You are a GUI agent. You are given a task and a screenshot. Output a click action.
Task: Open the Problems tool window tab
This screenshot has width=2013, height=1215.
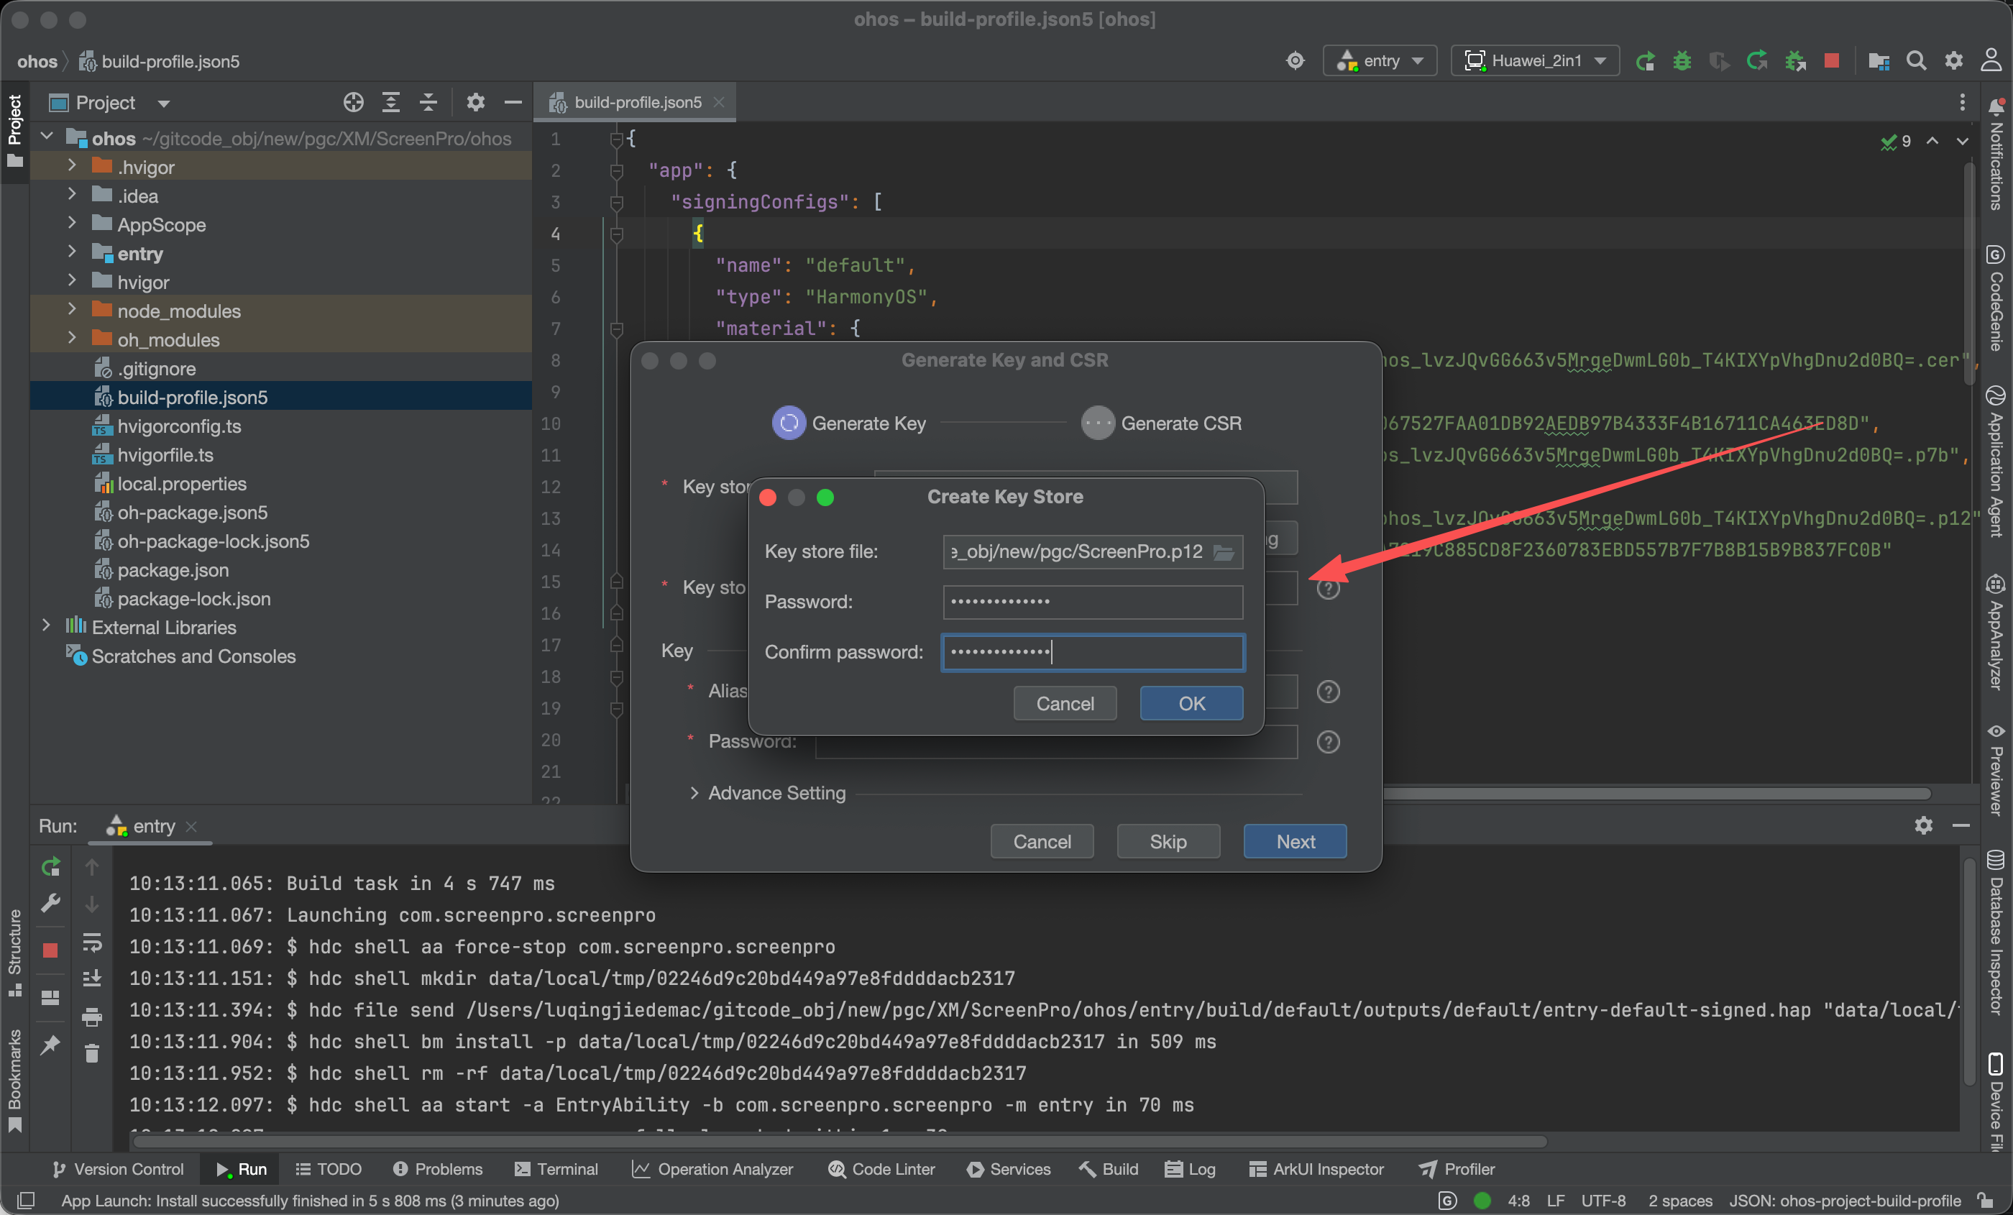coord(439,1169)
